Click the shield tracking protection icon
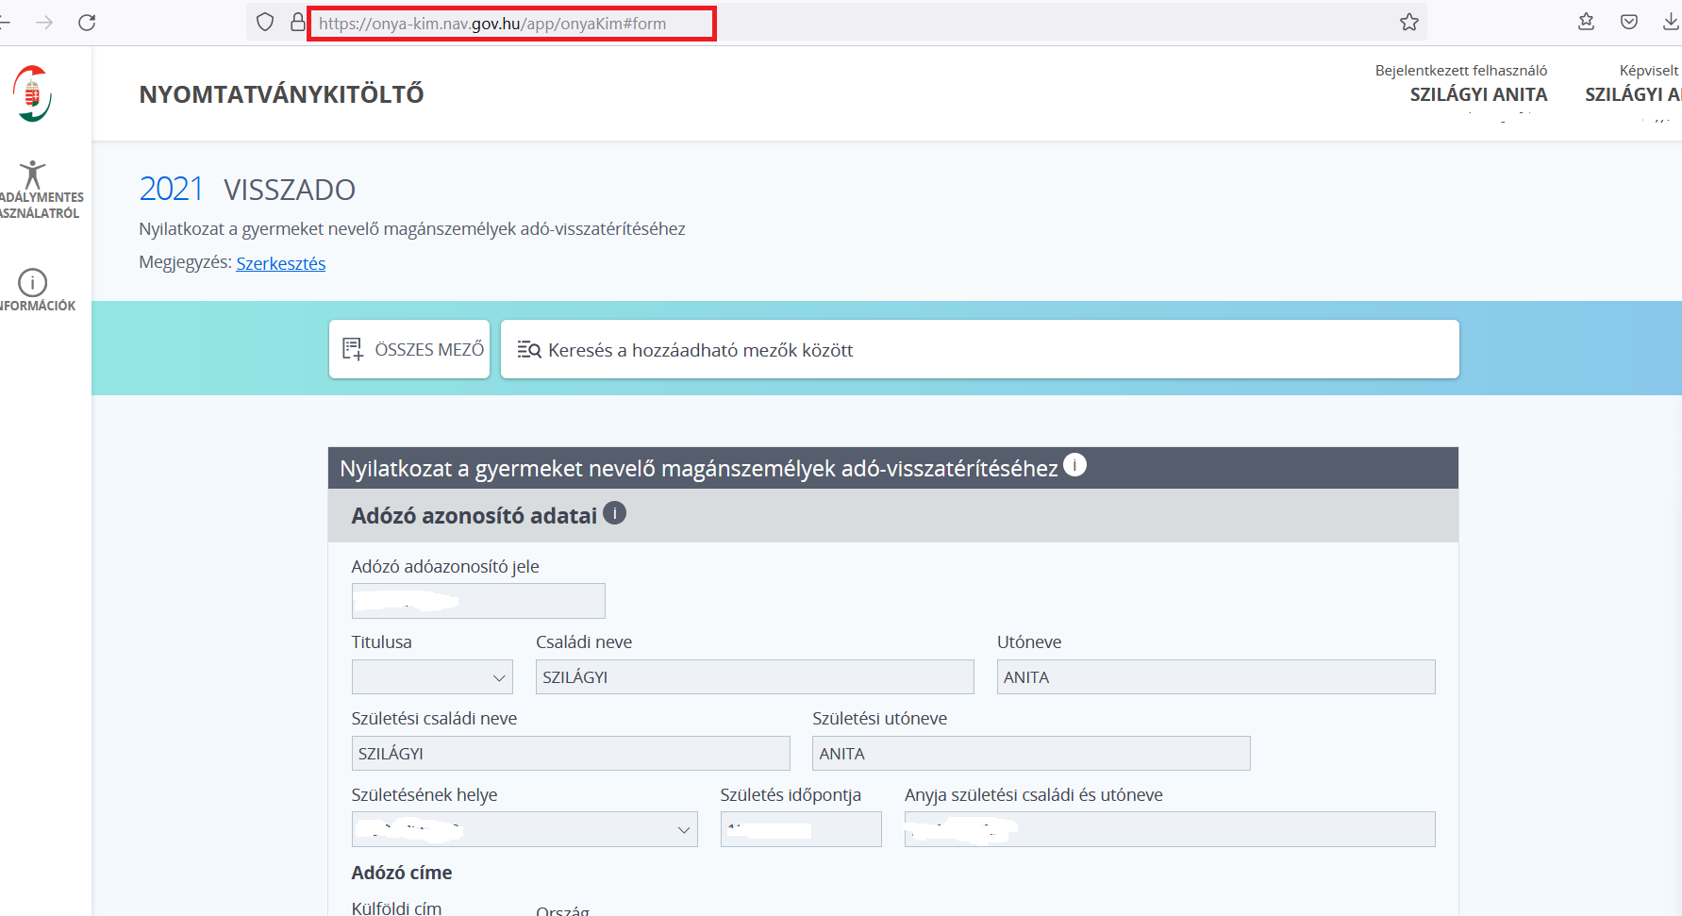The image size is (1682, 916). (265, 23)
